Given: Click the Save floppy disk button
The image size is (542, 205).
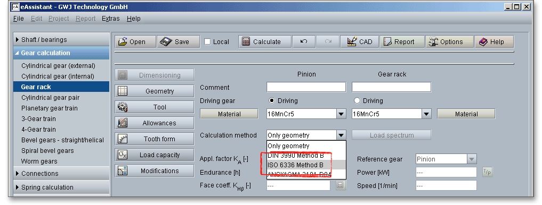Looking at the screenshot, I should click(x=179, y=41).
